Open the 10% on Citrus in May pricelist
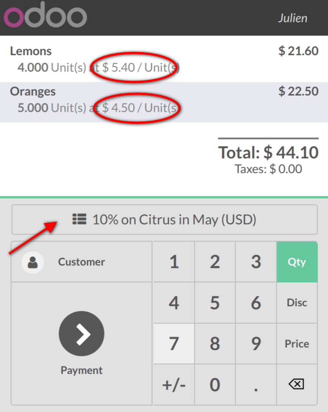This screenshot has width=328, height=412. point(164,219)
